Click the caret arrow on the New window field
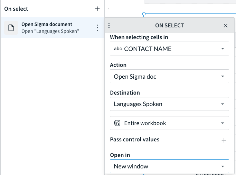The image size is (236, 175). [x=223, y=166]
